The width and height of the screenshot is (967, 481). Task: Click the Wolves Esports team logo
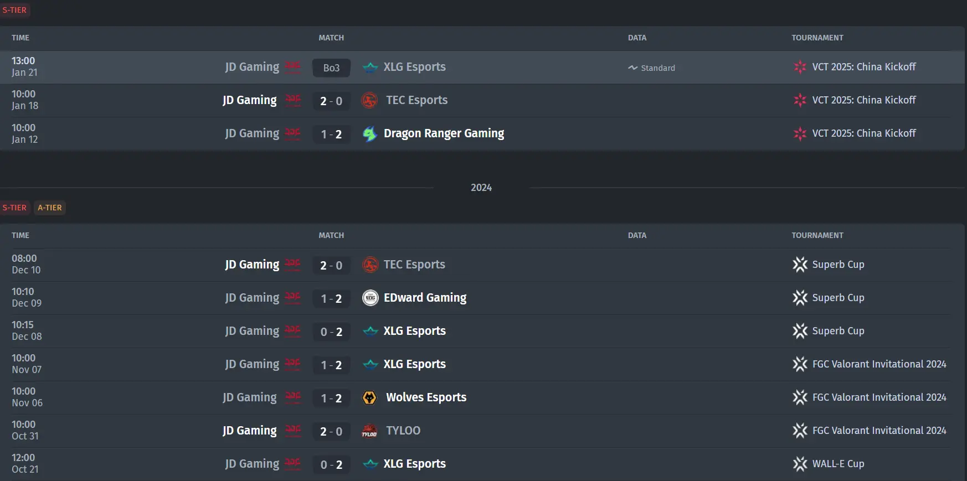point(369,397)
